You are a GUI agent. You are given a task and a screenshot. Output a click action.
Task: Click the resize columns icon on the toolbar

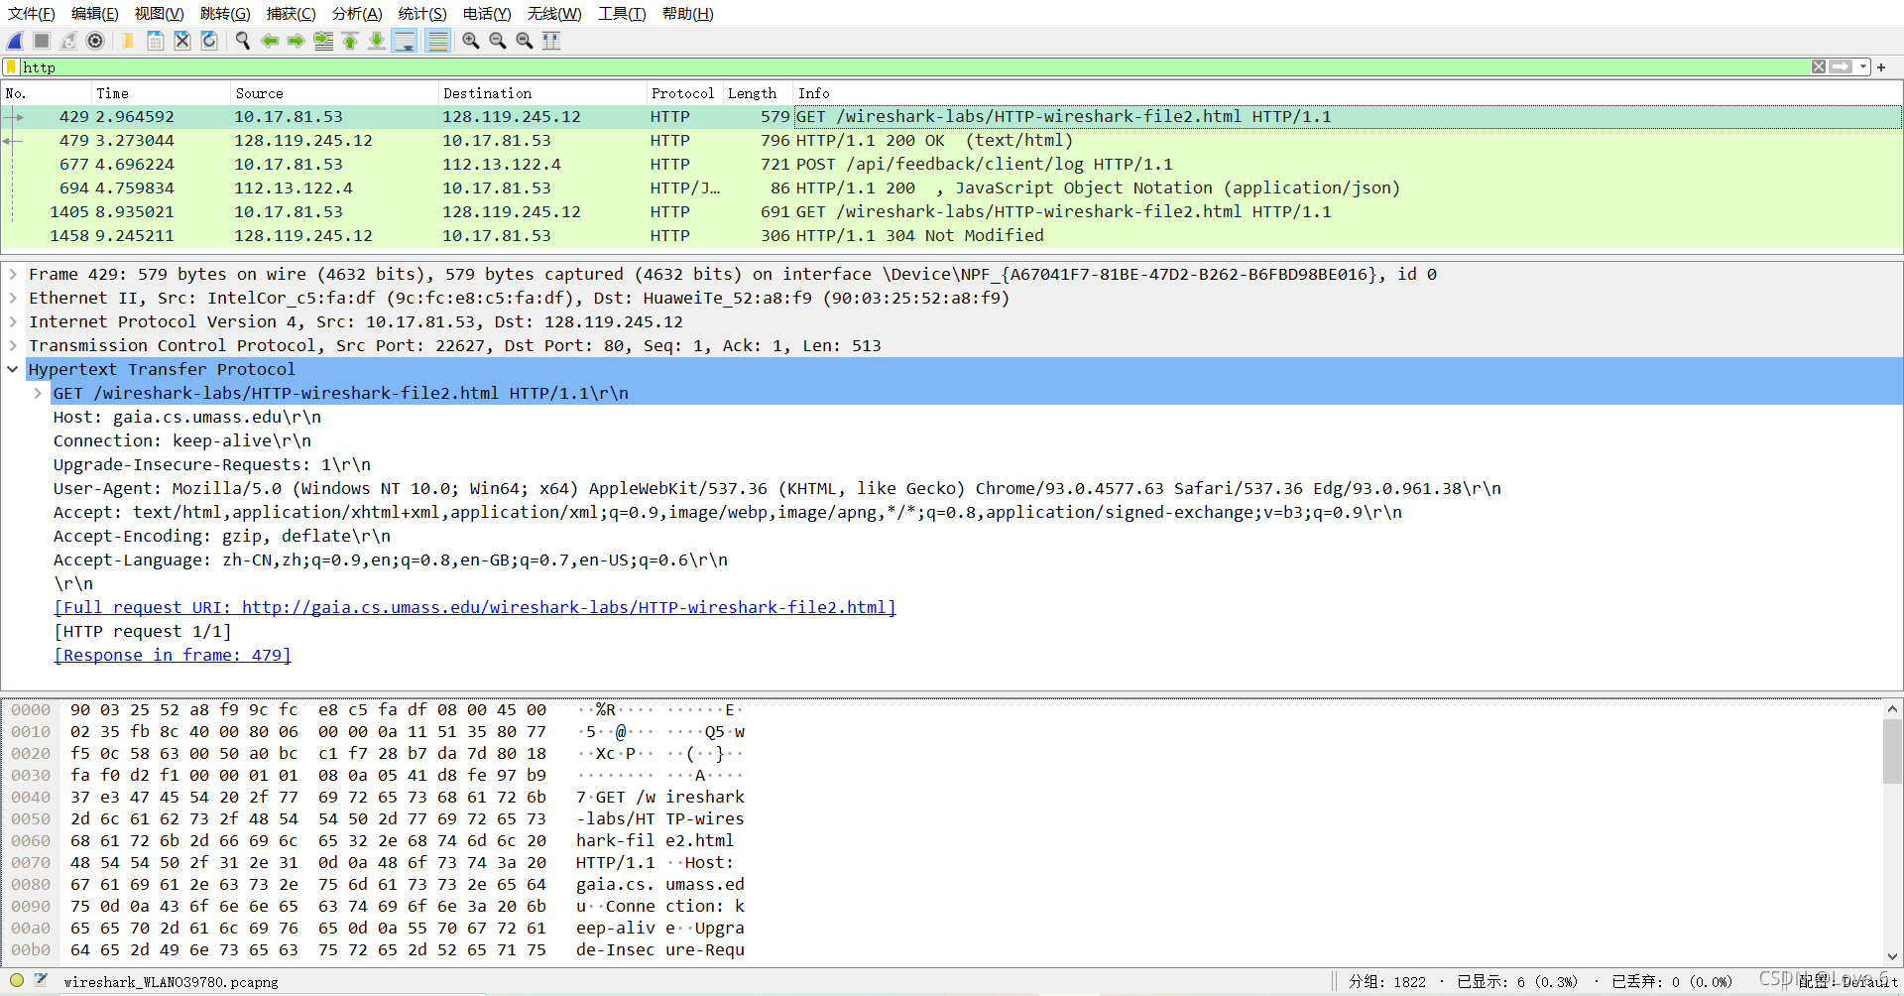(x=551, y=41)
